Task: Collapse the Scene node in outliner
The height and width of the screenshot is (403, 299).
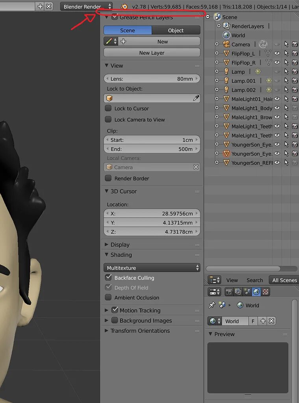Action: pos(208,17)
